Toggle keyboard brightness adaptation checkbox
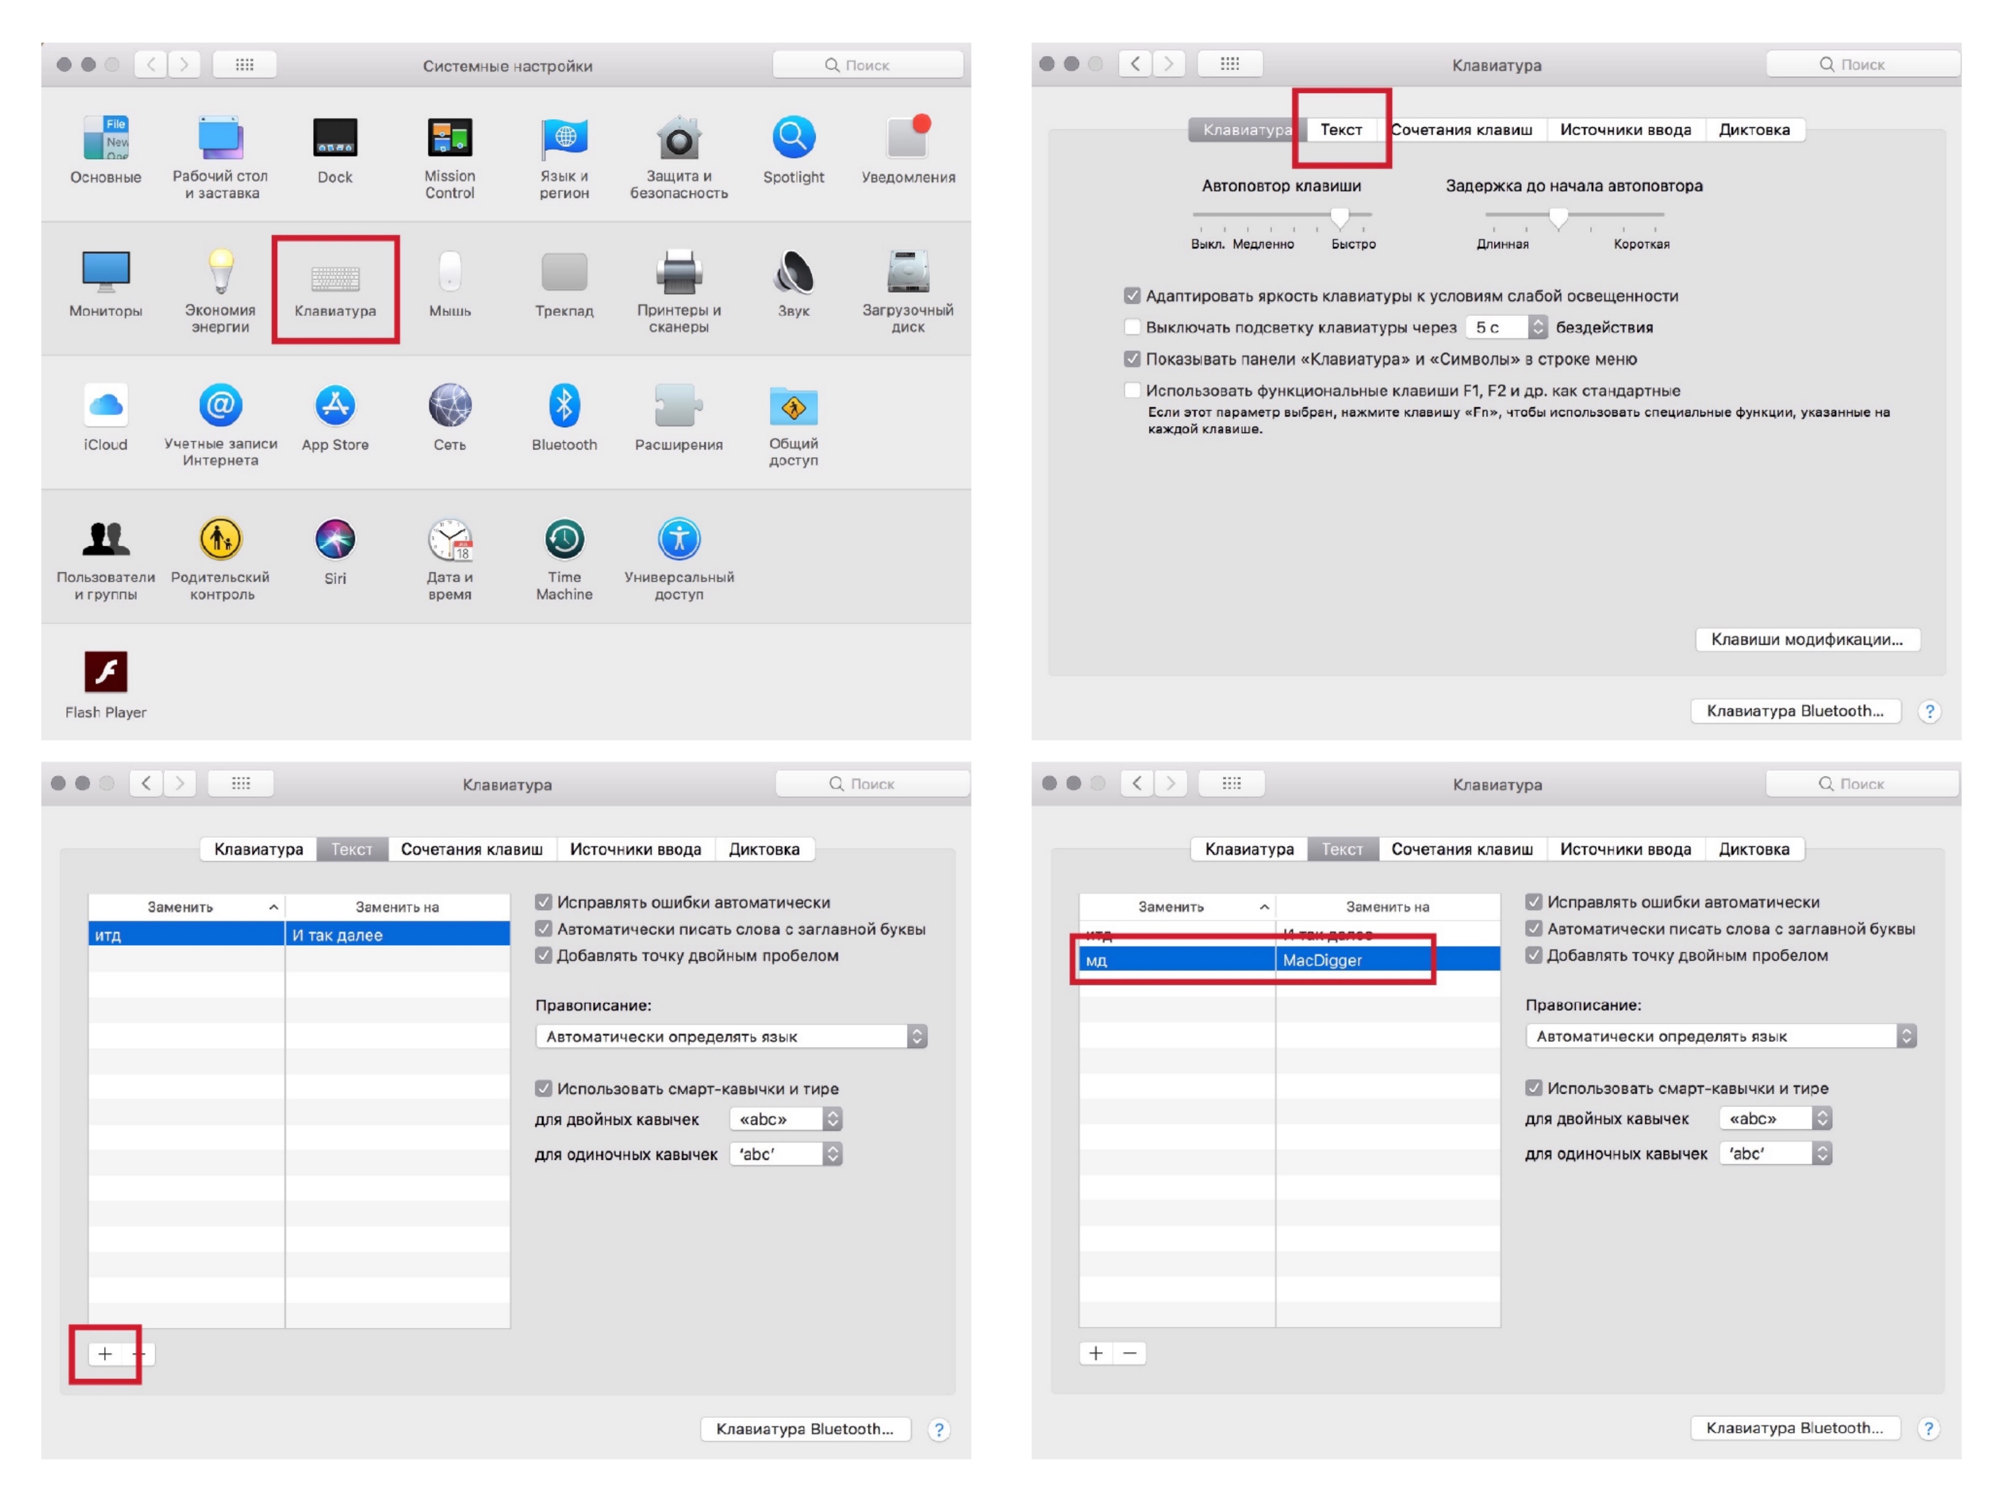Screen dimensions: 2003x1502 (1132, 296)
